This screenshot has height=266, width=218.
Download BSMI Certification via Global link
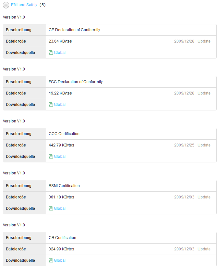60,209
